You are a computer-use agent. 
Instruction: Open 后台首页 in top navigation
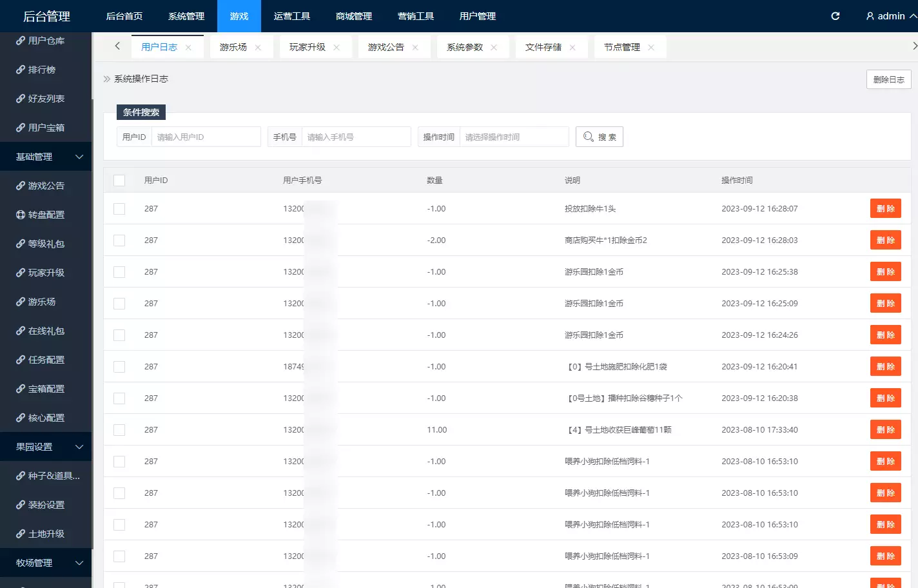(x=124, y=16)
